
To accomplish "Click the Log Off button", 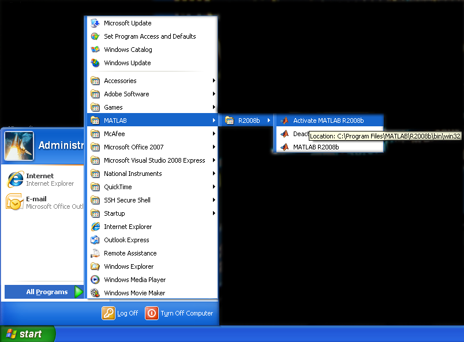I will [120, 313].
